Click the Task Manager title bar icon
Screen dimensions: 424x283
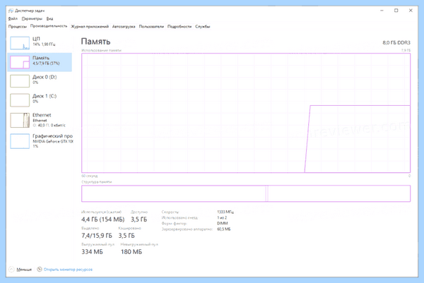tap(11, 11)
